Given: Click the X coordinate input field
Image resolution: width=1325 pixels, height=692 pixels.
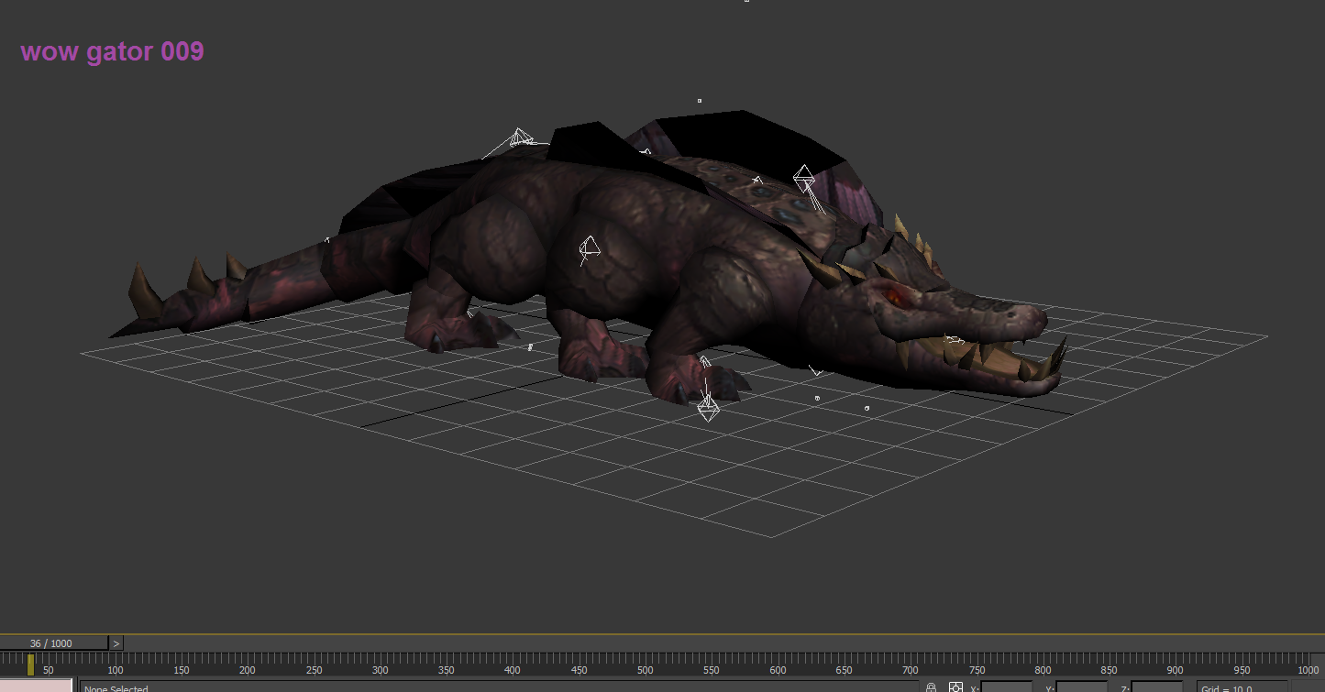Looking at the screenshot, I should point(1007,687).
